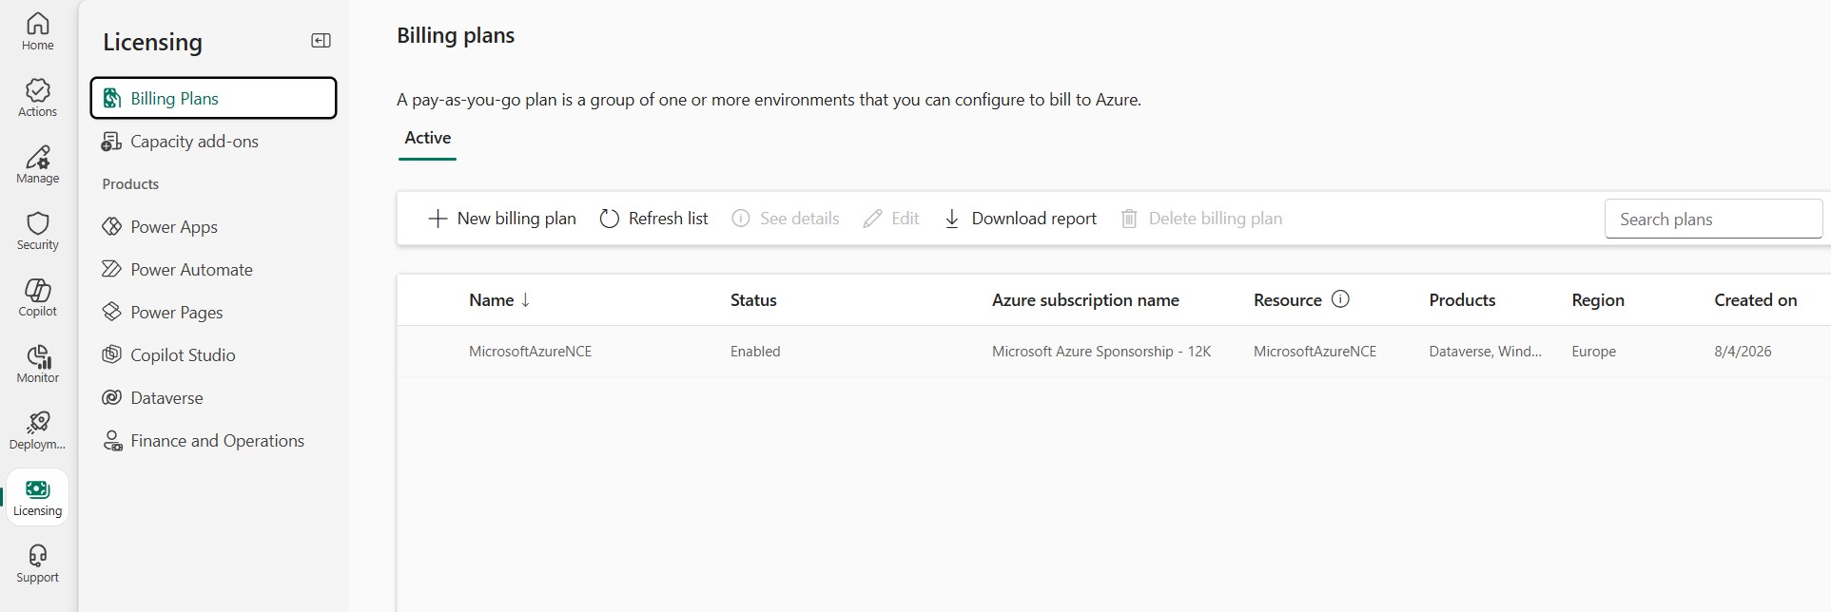The image size is (1831, 612).
Task: Sort by Azure subscription name column
Action: 1085,300
